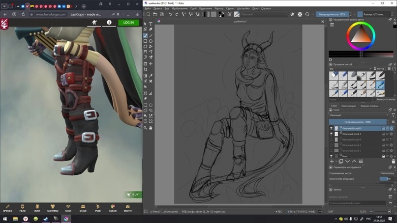
Task: Open 'Изображение' menu in Krita
Action: tap(180, 8)
